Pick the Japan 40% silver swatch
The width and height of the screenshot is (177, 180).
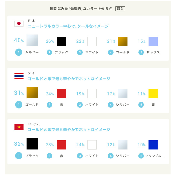(32, 40)
